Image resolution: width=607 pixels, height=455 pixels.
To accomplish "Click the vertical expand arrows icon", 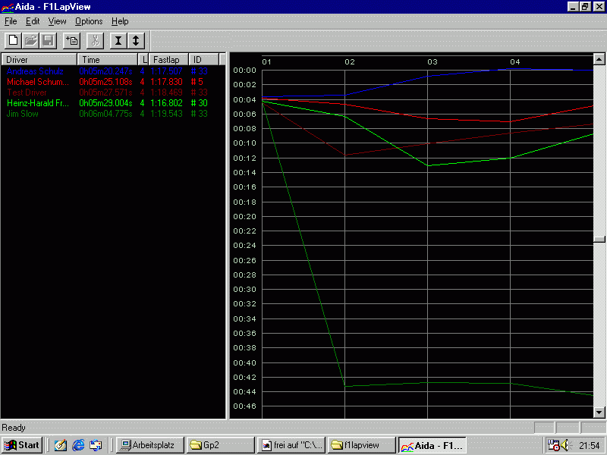I will [x=136, y=40].
